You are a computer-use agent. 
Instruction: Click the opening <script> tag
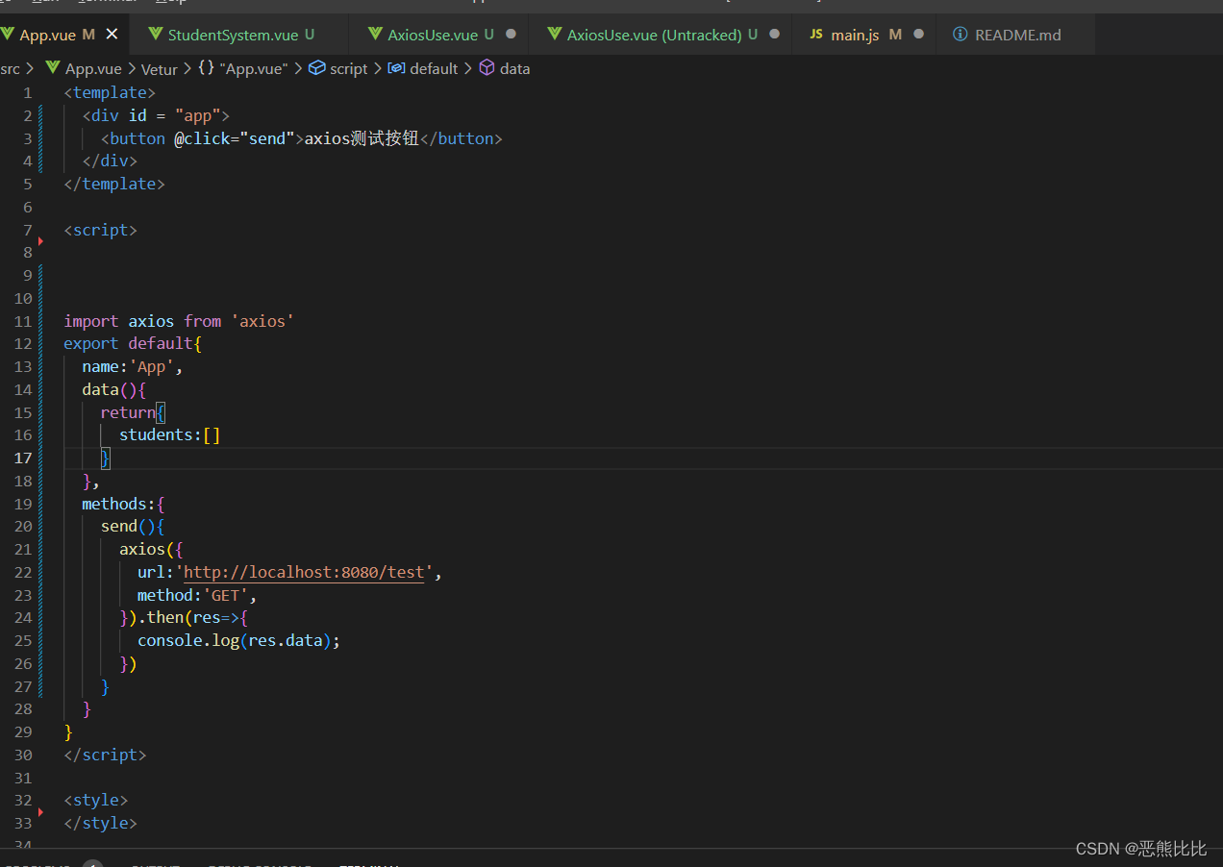100,230
